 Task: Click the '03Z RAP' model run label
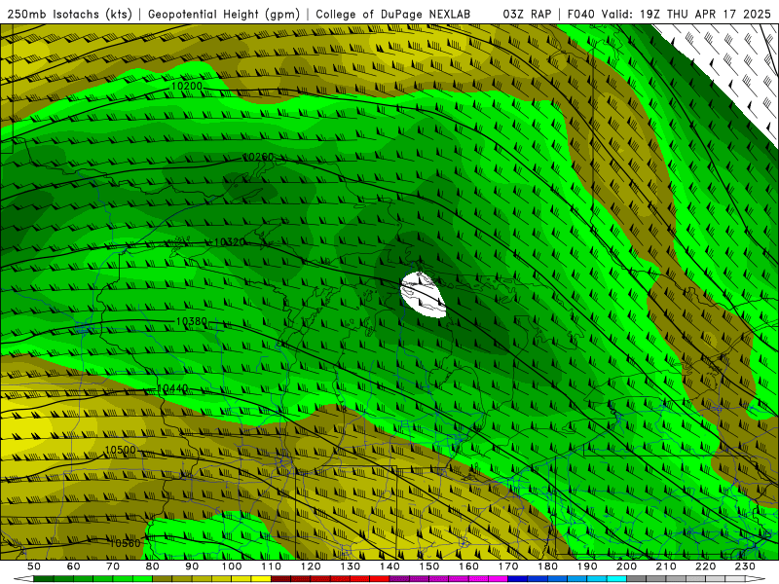point(527,15)
